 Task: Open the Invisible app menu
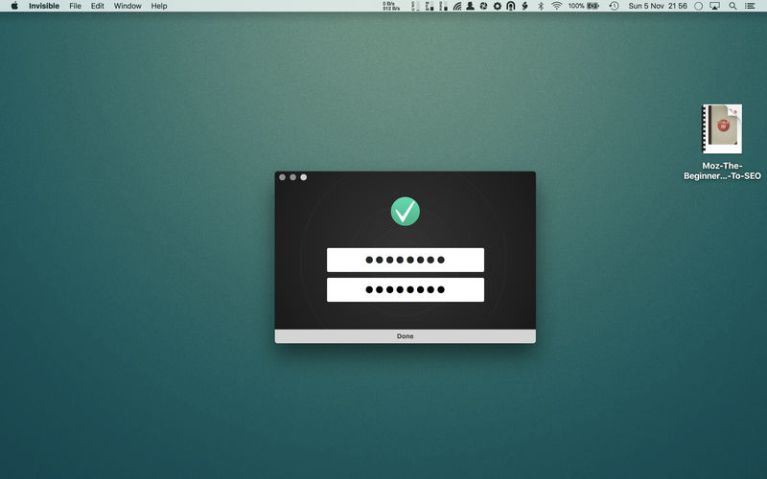pyautogui.click(x=44, y=6)
